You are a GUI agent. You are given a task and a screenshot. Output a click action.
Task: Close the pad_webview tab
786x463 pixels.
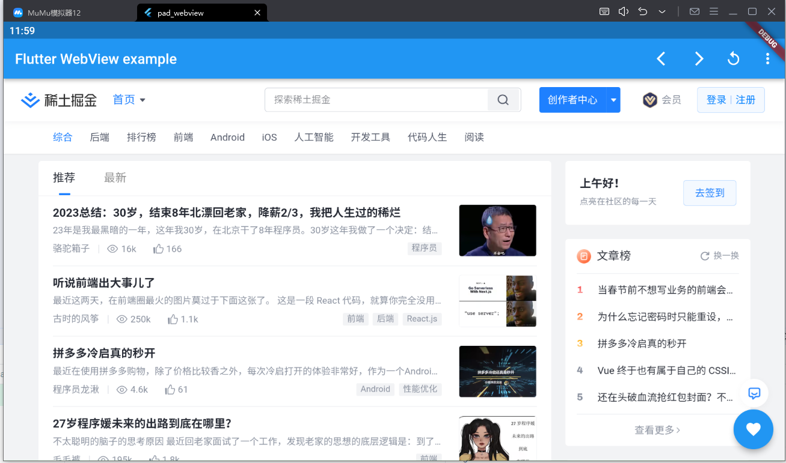coord(257,13)
